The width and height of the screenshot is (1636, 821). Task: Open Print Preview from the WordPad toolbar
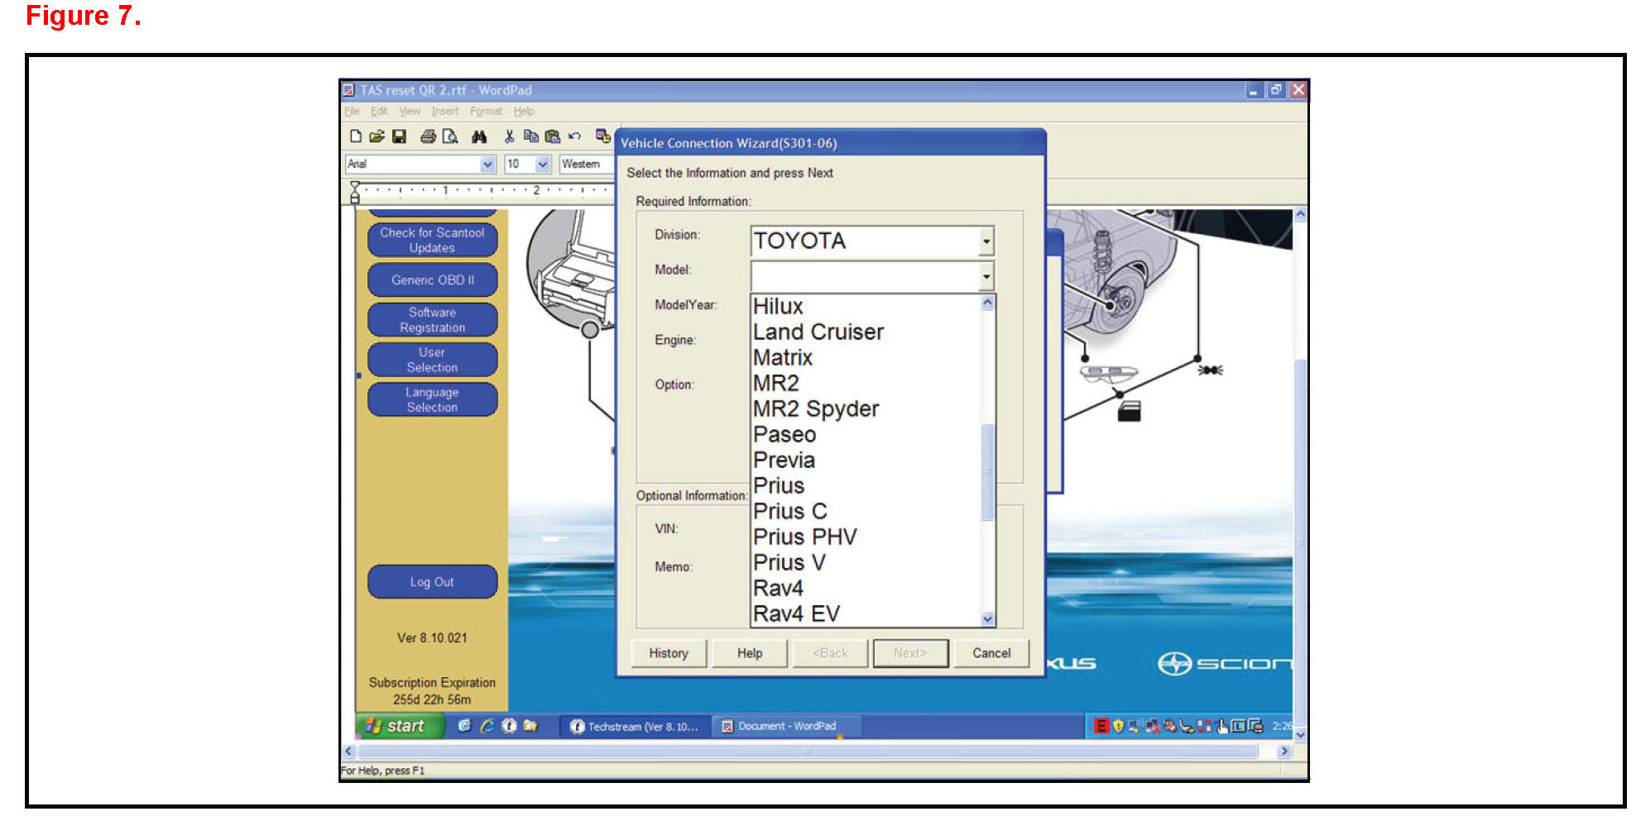[x=450, y=136]
